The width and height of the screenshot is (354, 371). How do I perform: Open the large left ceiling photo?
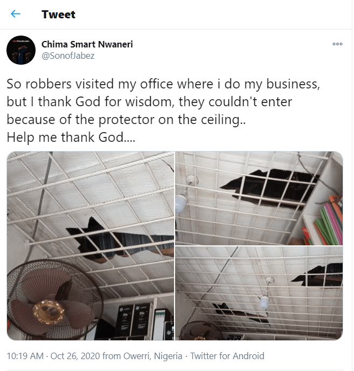point(90,245)
